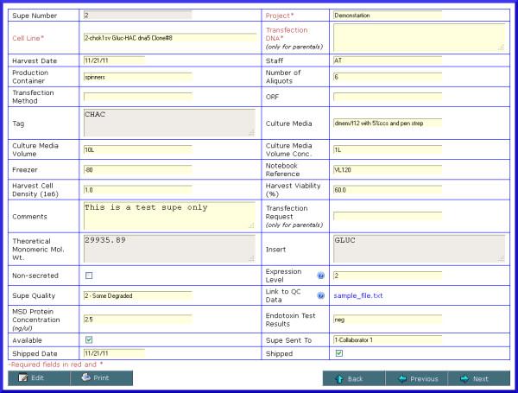Click the Supe Sent To field
518x393 pixels.
pos(387,339)
